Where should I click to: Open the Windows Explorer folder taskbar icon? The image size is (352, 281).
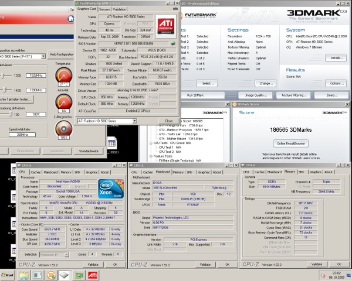(x=24, y=275)
